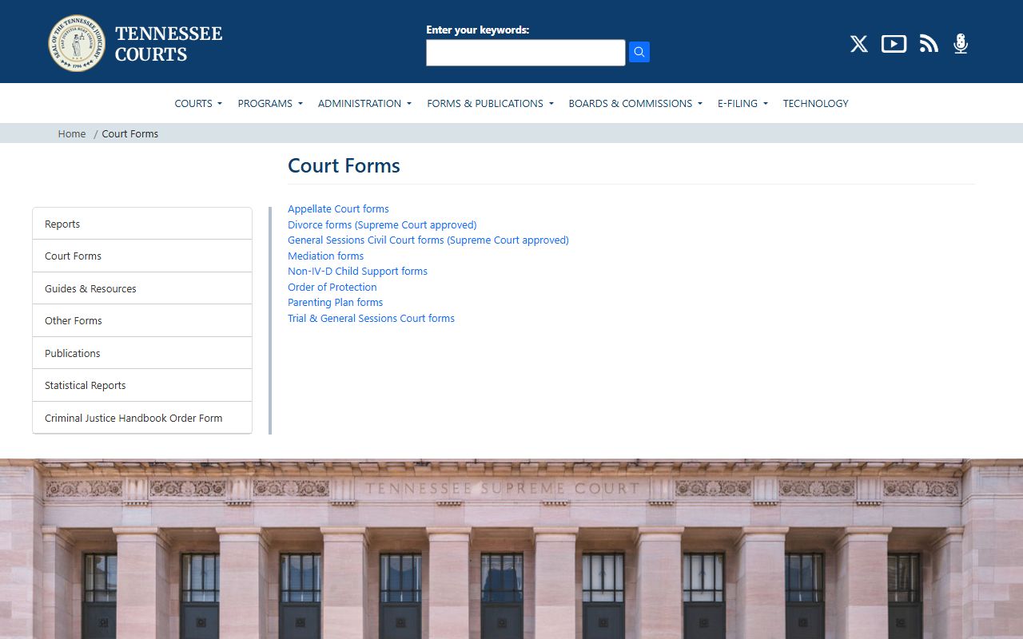Viewport: 1023px width, 639px height.
Task: Open the Appellate Court forms link
Action: coord(338,209)
